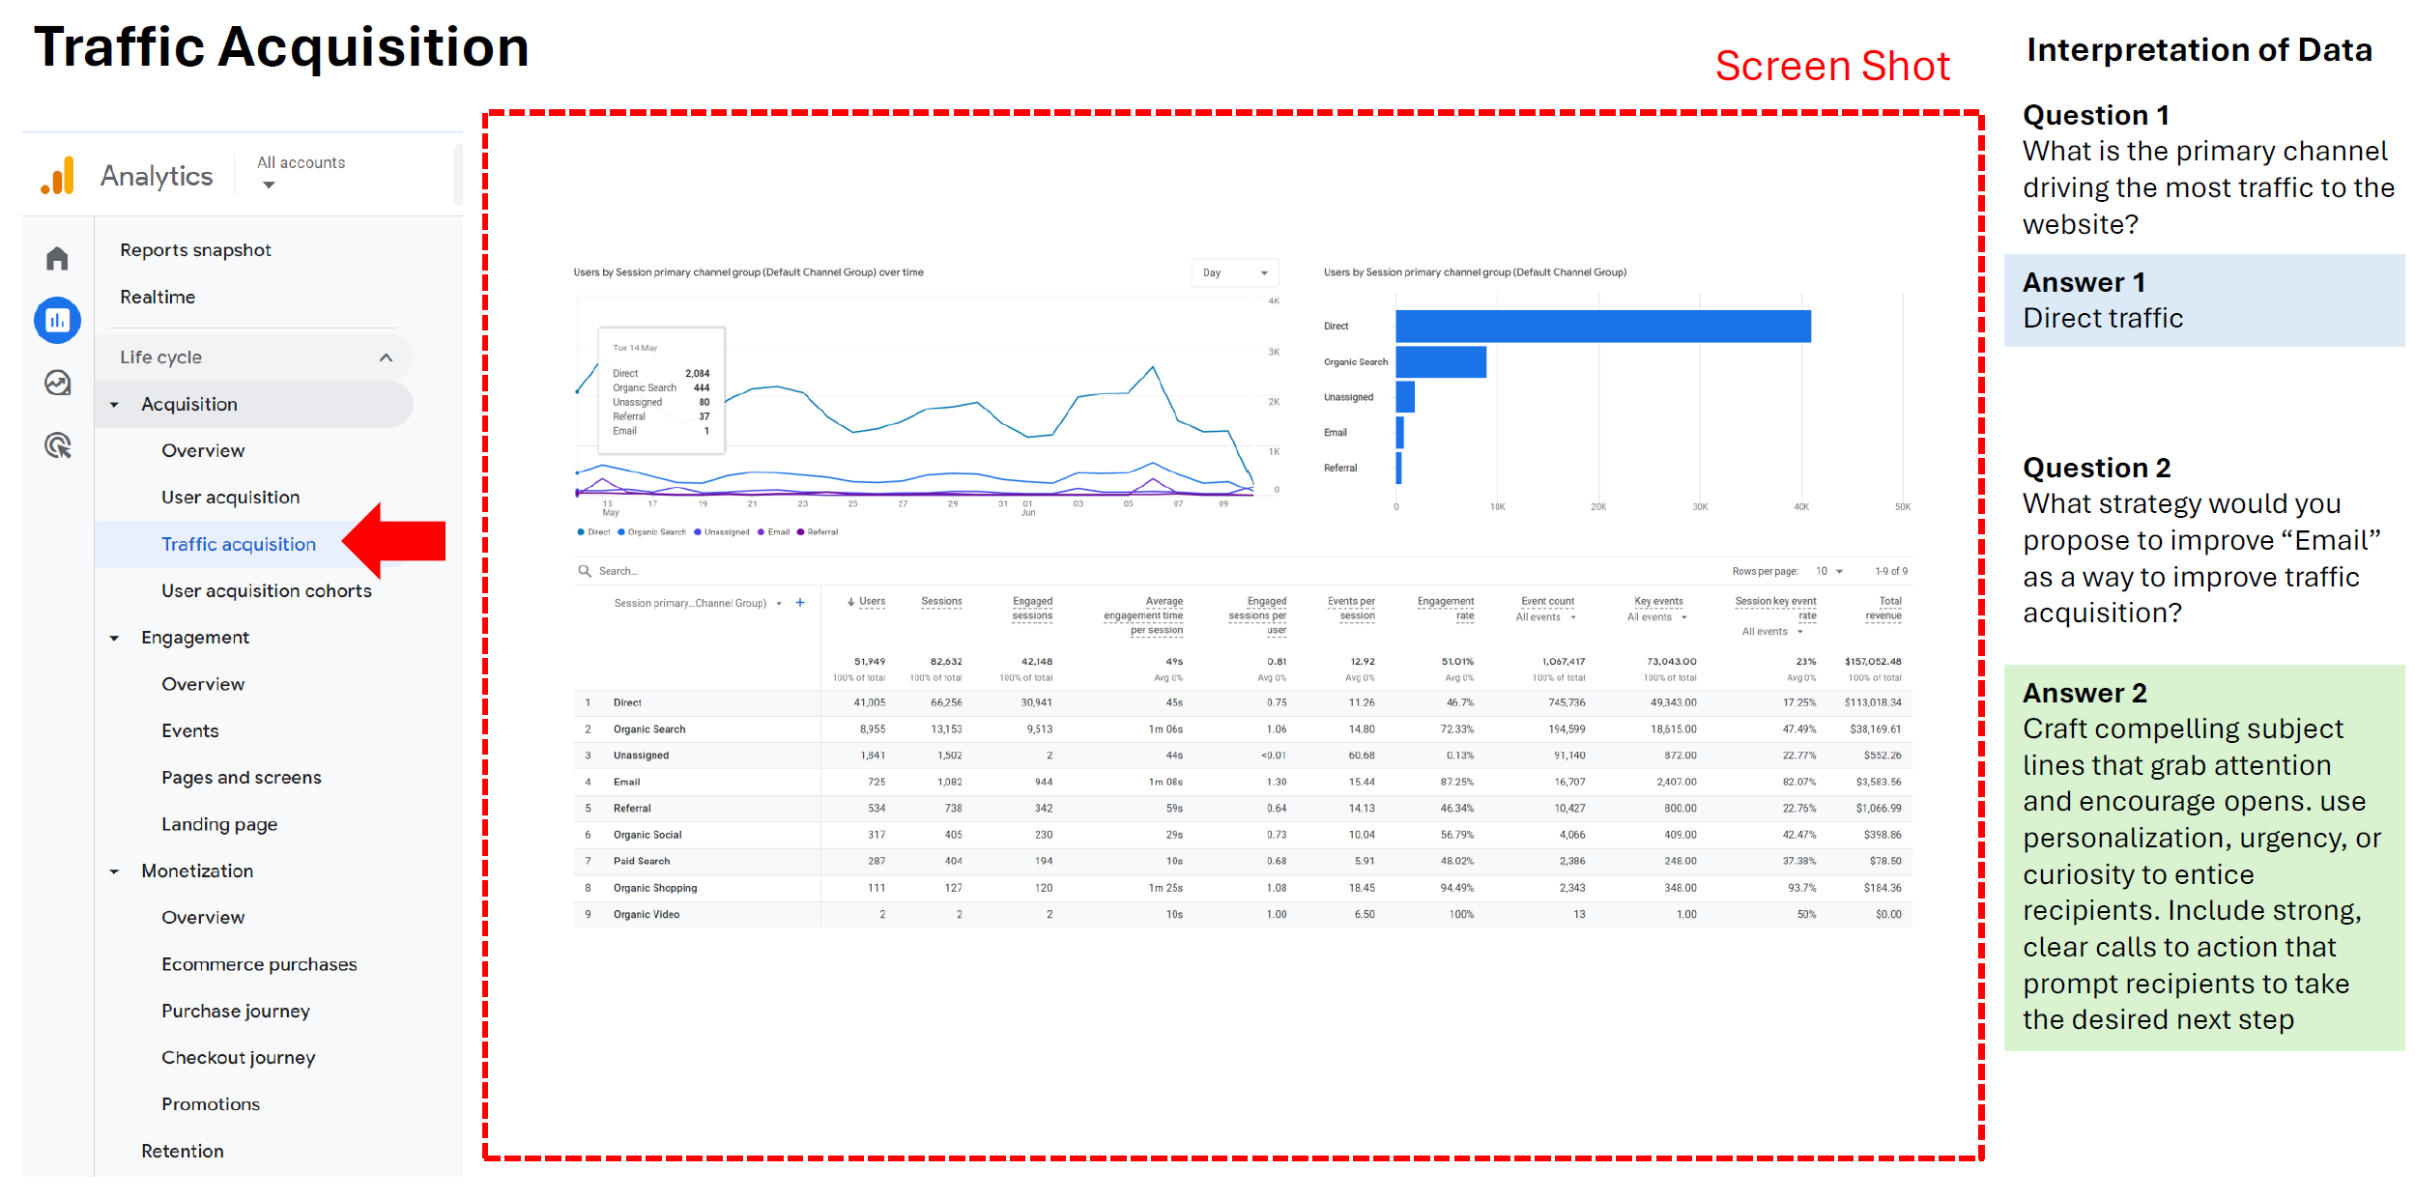Click the table search magnifier icon
The image size is (2415, 1199).
[x=585, y=571]
